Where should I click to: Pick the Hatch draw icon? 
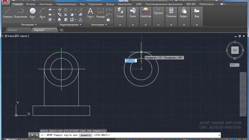50,20
